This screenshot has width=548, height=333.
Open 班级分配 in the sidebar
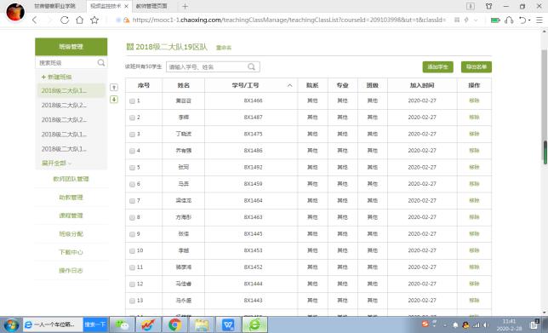pos(71,234)
